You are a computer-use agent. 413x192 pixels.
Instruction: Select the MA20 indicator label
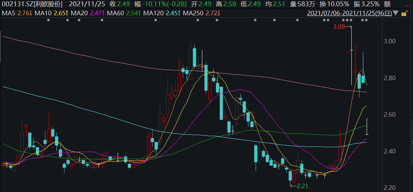coord(79,14)
